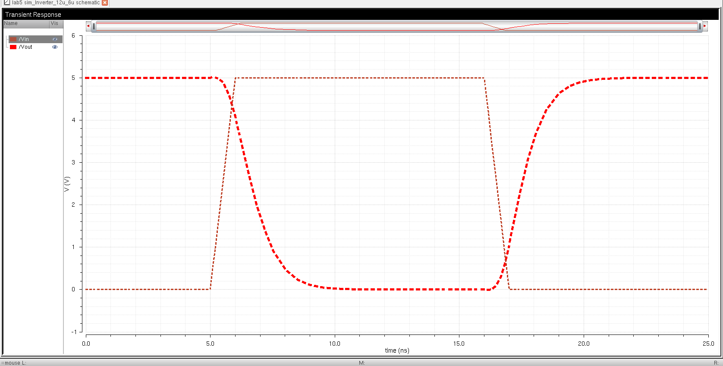
Task: Select the /Vout signal in legend
Action: [x=25, y=47]
